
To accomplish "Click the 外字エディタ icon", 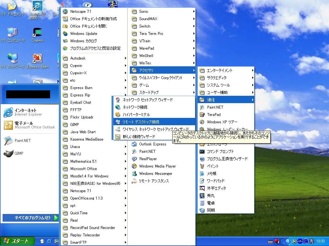I will (202, 188).
